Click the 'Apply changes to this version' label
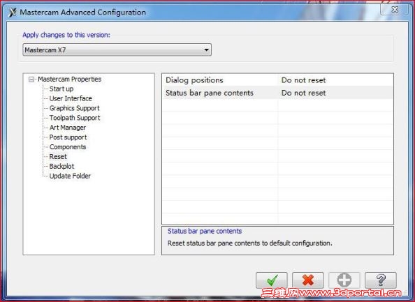 (x=66, y=35)
